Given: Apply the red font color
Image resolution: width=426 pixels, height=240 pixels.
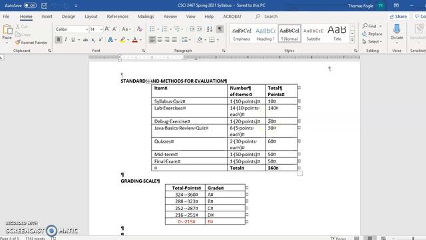Looking at the screenshot, I should 134,40.
